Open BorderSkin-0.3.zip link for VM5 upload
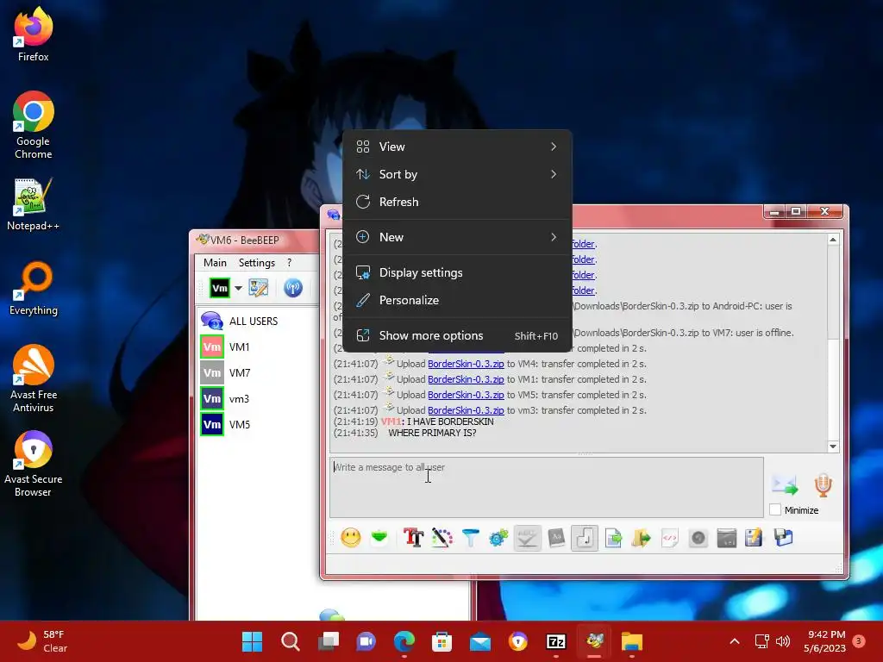This screenshot has height=662, width=883. tap(466, 395)
